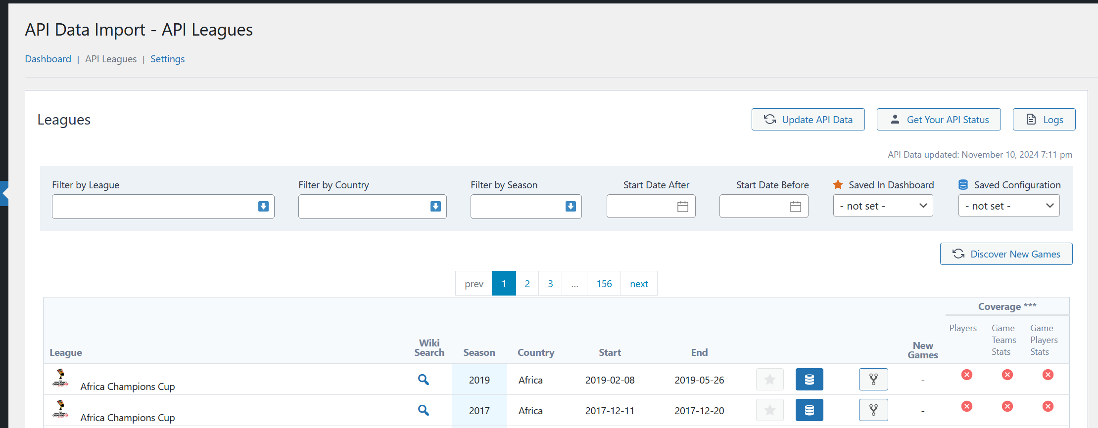This screenshot has width=1098, height=428.
Task: Click the blue collapse arrow at left edge
Action: point(4,193)
